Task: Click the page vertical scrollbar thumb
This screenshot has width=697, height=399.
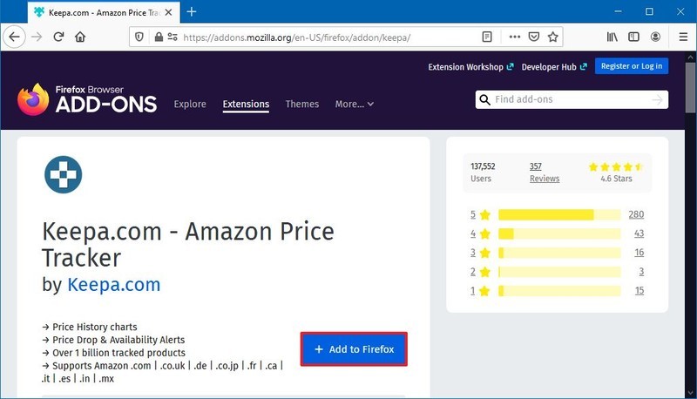Action: coord(690,87)
